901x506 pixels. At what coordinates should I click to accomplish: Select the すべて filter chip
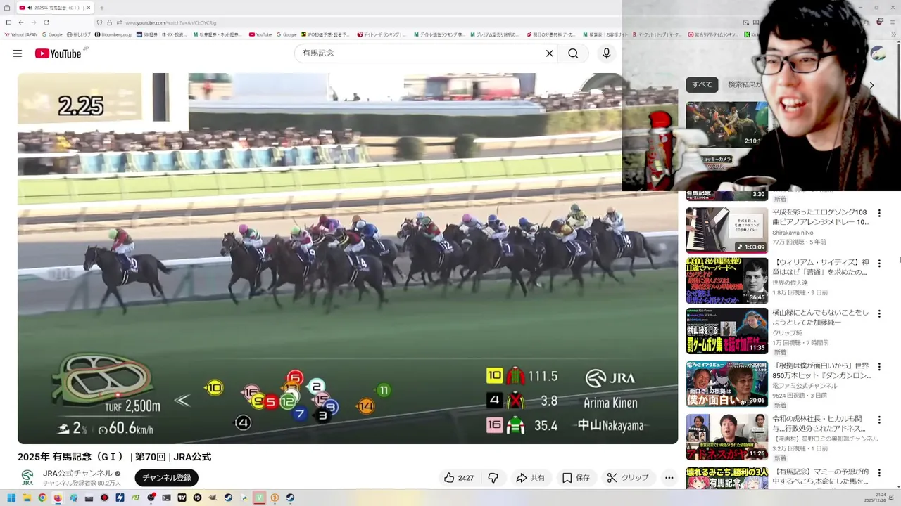point(702,84)
